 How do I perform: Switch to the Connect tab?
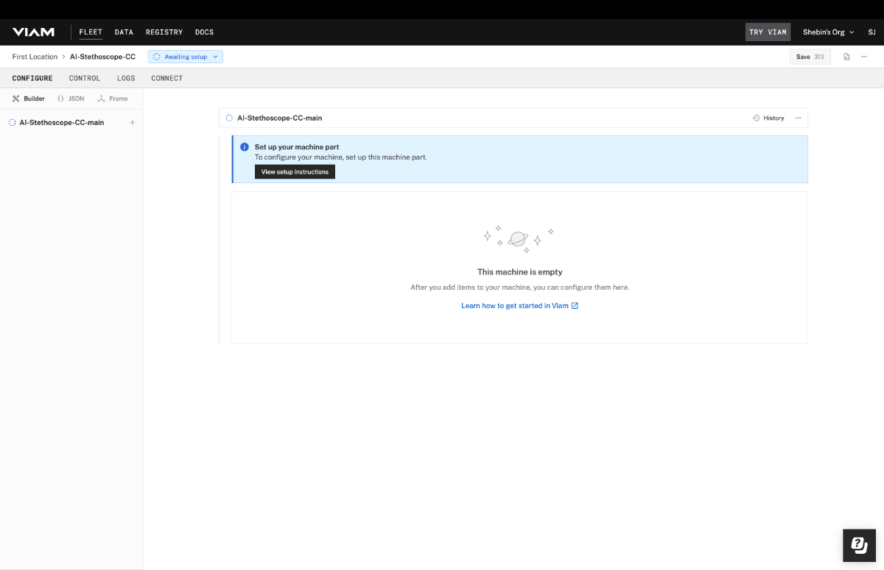(166, 78)
